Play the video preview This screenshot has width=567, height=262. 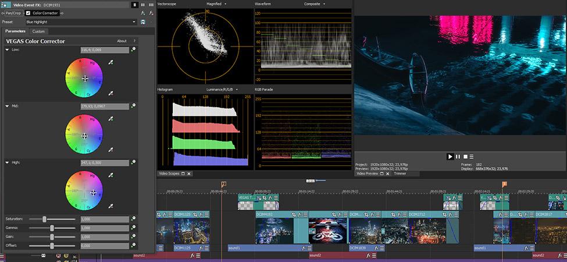coord(450,157)
